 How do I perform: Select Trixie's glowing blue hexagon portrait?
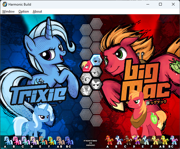96,60
